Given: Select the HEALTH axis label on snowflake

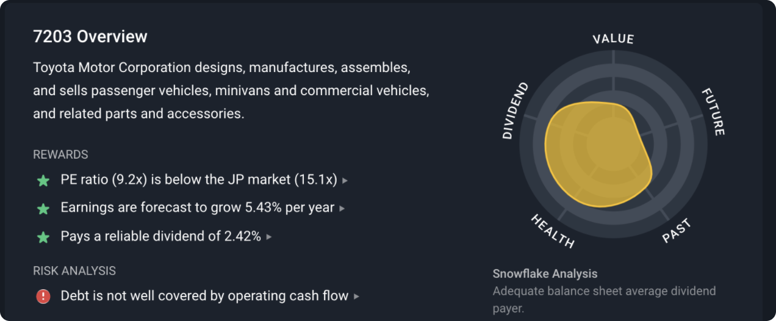Looking at the screenshot, I should click(553, 231).
